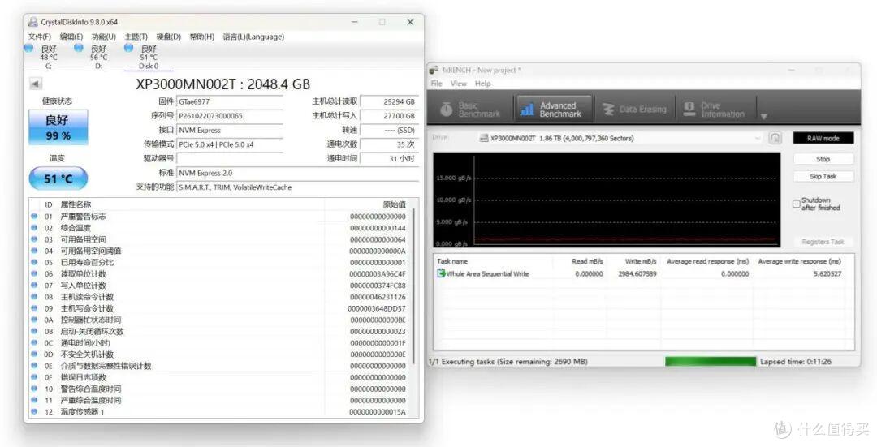877x447 pixels.
Task: Switch to the Drive Information tab
Action: point(716,109)
